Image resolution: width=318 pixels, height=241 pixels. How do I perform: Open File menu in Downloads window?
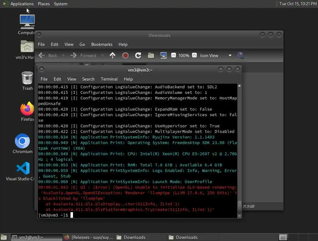[x=41, y=44]
